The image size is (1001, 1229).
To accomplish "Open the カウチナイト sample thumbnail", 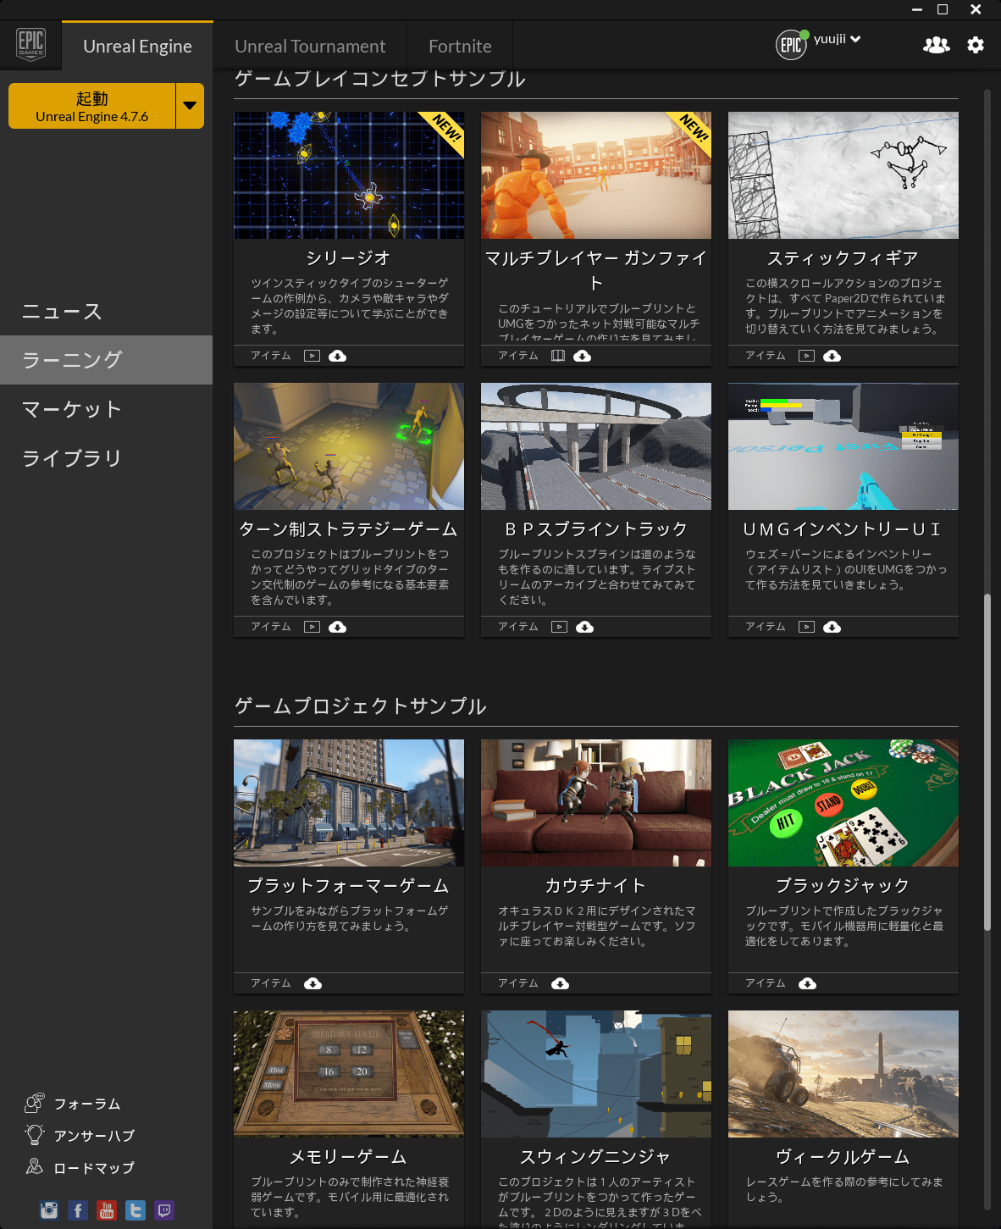I will pyautogui.click(x=595, y=803).
